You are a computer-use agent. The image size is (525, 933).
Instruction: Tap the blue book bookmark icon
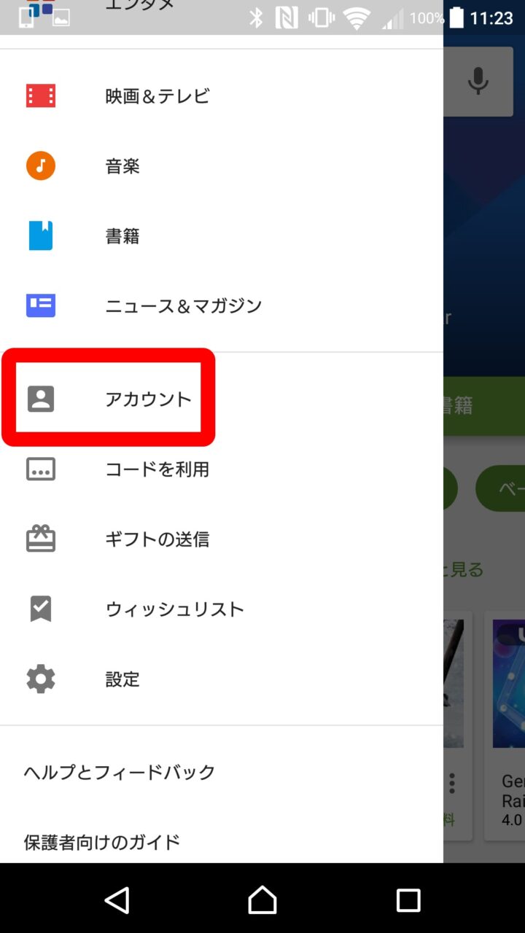tap(41, 236)
